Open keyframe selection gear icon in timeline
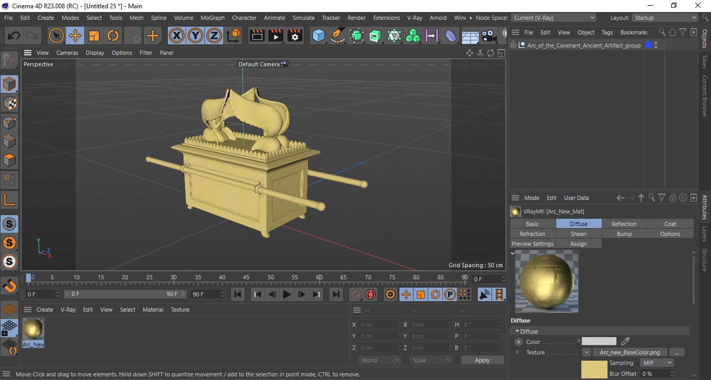 click(x=390, y=294)
